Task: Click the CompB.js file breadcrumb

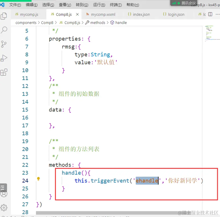Action: click(x=70, y=23)
